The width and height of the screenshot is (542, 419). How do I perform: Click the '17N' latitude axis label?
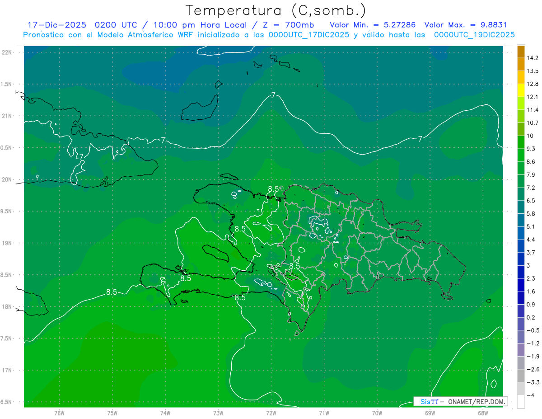click(x=7, y=371)
